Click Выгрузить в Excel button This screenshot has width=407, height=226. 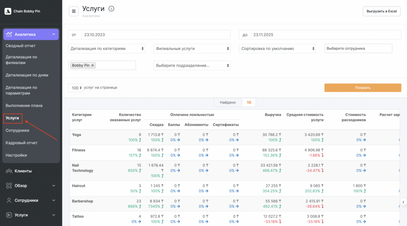point(381,11)
